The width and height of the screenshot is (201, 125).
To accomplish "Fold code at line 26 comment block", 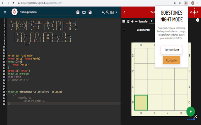I will pyautogui.click(x=6, y=95).
